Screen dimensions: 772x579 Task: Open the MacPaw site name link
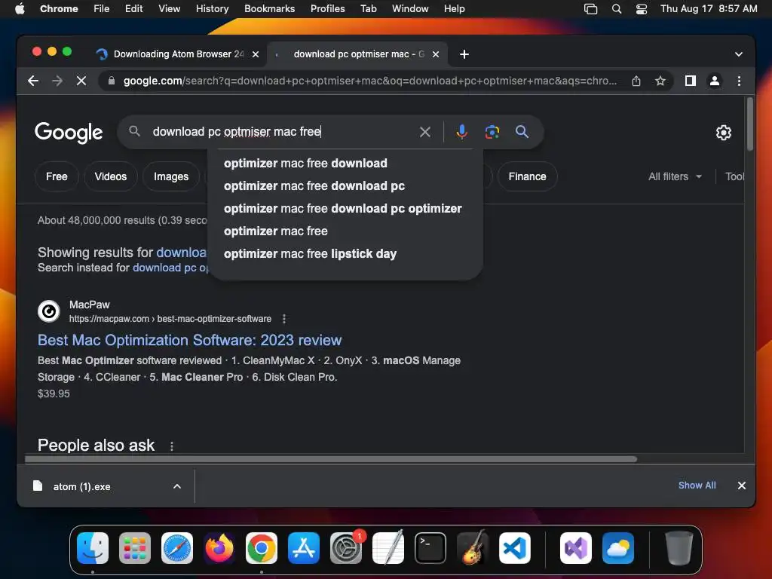tap(90, 305)
